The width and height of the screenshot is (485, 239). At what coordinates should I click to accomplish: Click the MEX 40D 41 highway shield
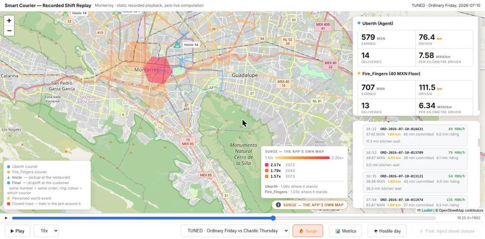click(323, 26)
